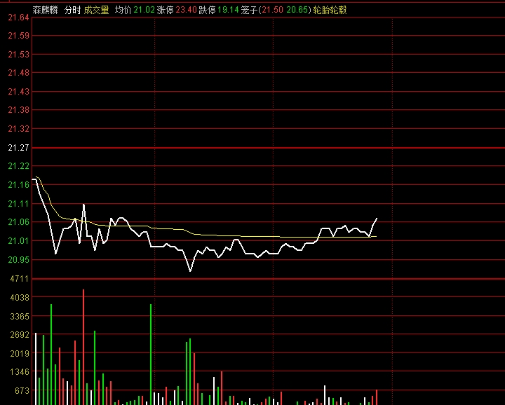Click the 笼子 lower value 20.65
This screenshot has width=505, height=405.
(297, 10)
